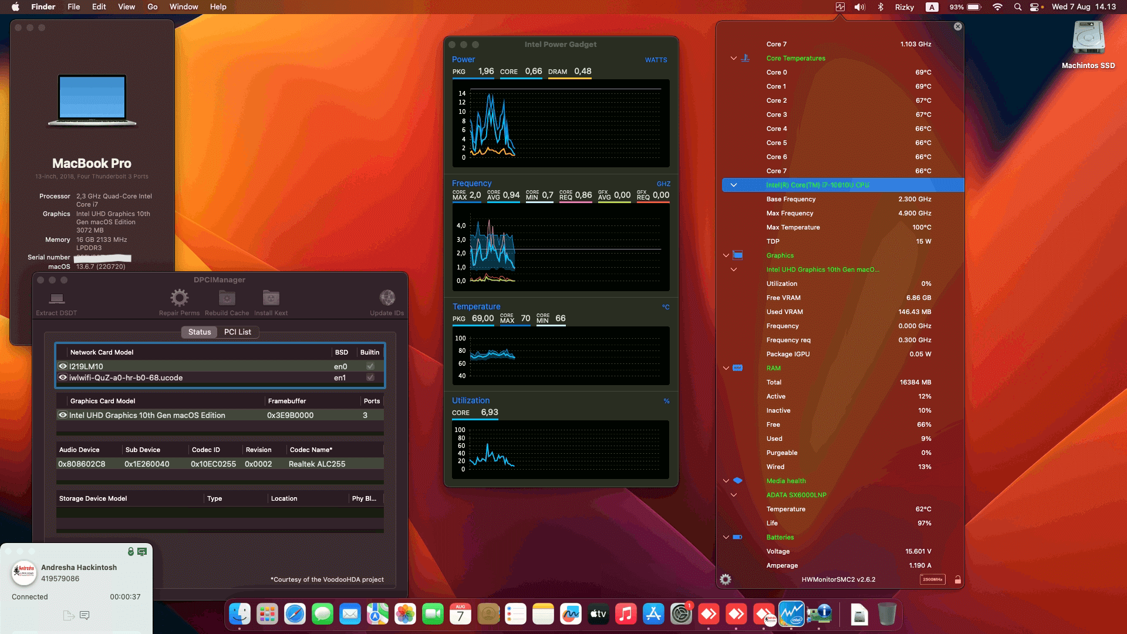Open the File menu

(x=73, y=7)
